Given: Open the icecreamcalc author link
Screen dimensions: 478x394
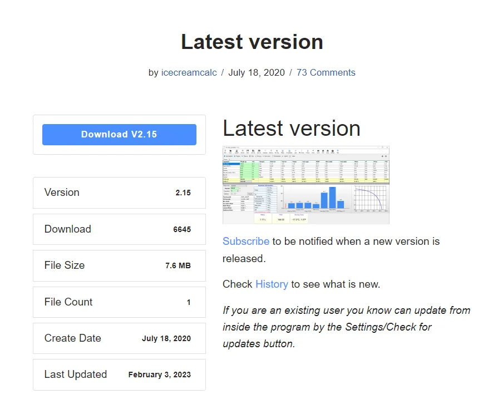Looking at the screenshot, I should [x=189, y=72].
